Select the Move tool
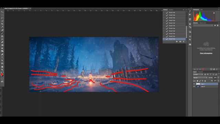Screen dimensions: 220x124 click(x=2, y=12)
